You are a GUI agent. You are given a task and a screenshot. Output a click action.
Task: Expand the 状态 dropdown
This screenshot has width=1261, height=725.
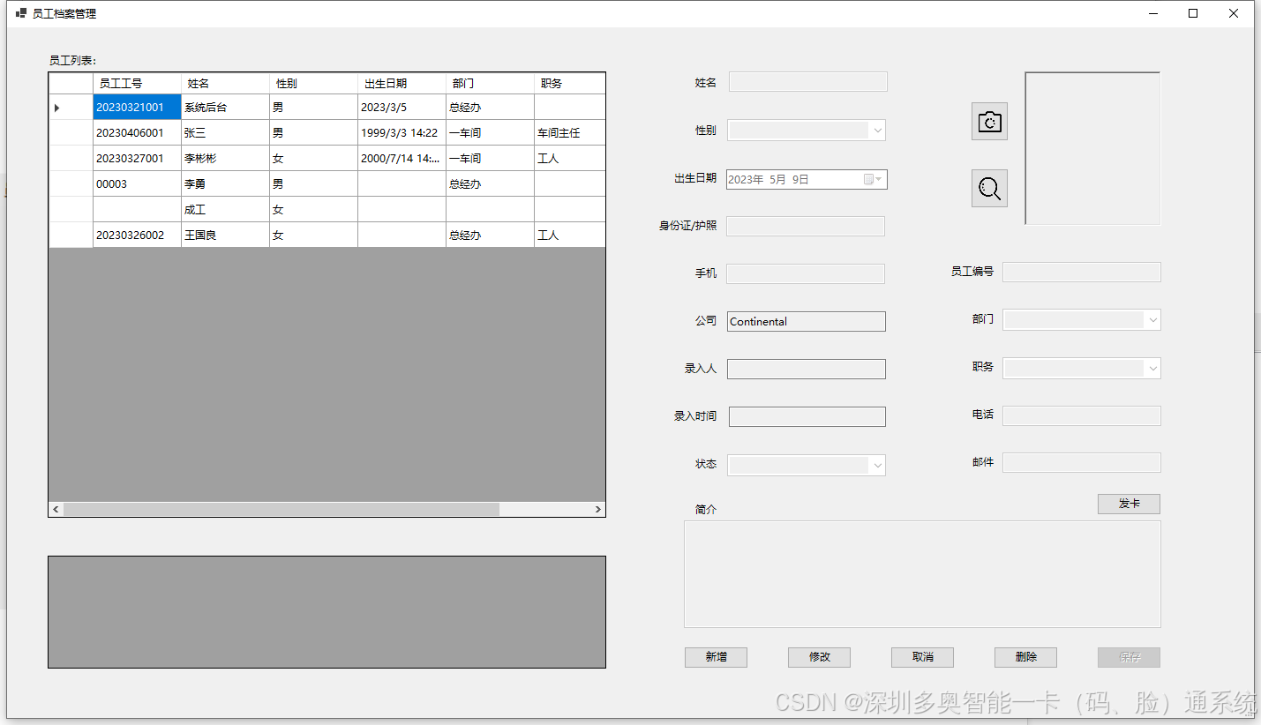coord(877,465)
